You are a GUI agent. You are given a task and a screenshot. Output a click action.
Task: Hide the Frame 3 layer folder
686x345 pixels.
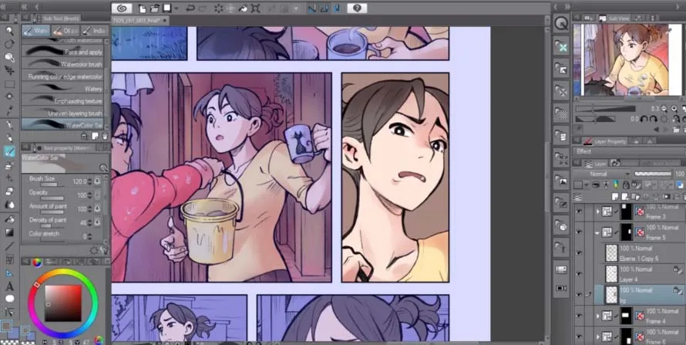point(579,211)
